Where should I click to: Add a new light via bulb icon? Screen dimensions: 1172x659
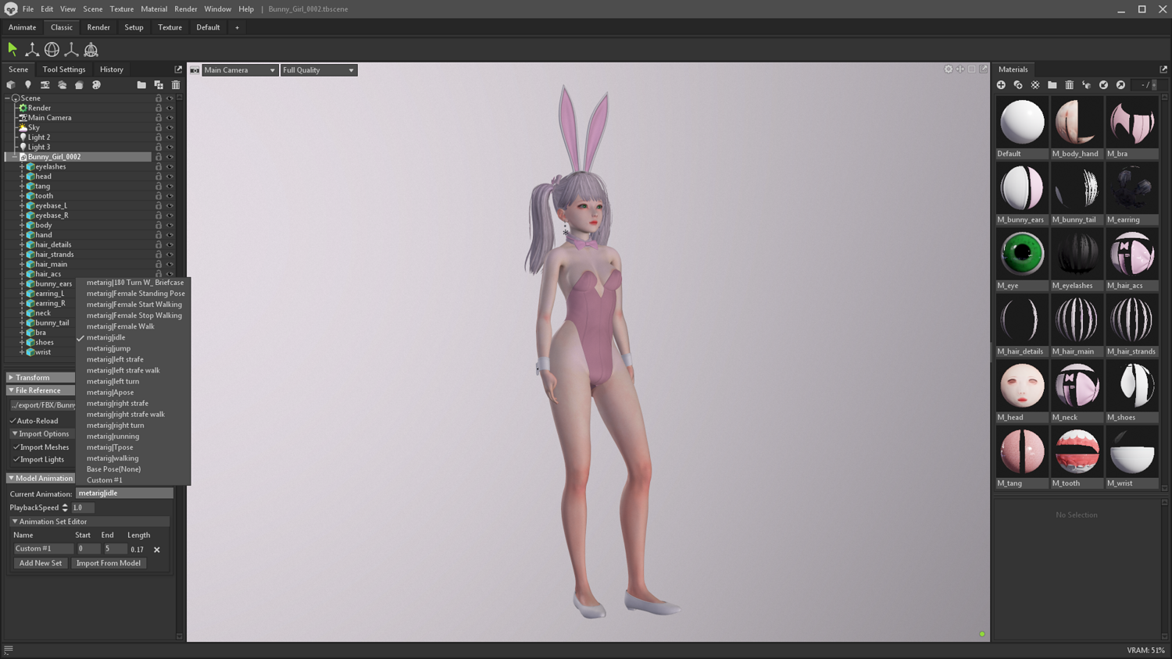[x=28, y=85]
